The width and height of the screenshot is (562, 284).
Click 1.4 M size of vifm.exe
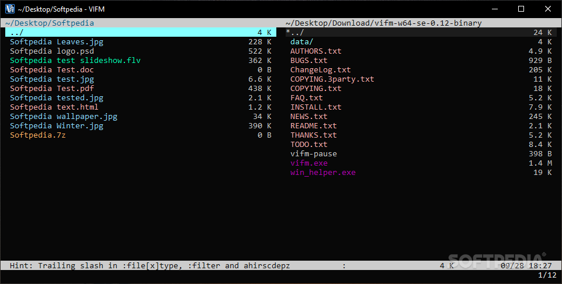click(x=540, y=163)
